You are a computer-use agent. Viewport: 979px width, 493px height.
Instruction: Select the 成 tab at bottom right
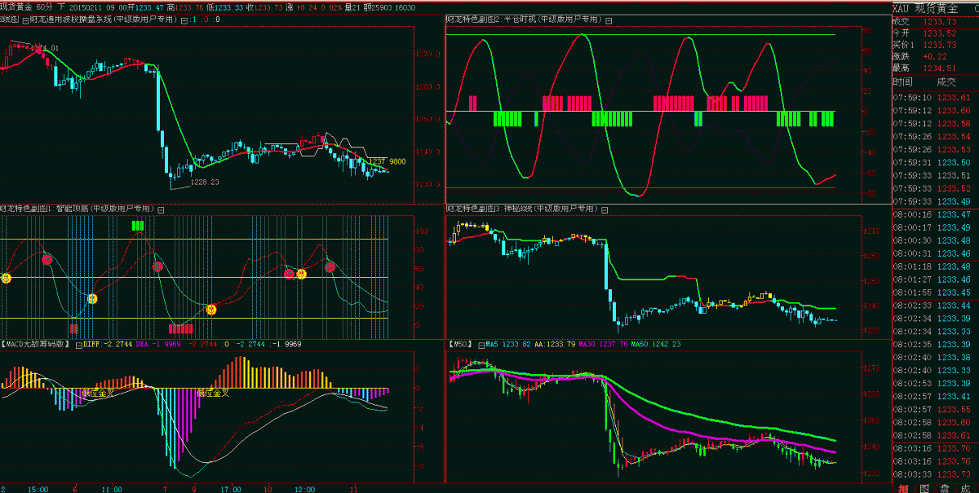(966, 488)
